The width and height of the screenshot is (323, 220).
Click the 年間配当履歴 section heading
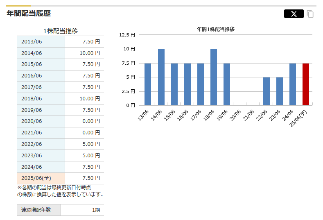[29, 14]
